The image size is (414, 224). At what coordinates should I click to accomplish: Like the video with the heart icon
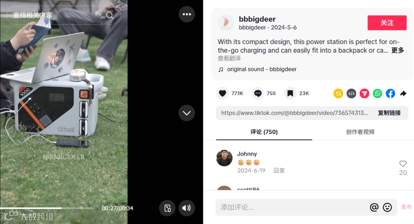coord(223,93)
